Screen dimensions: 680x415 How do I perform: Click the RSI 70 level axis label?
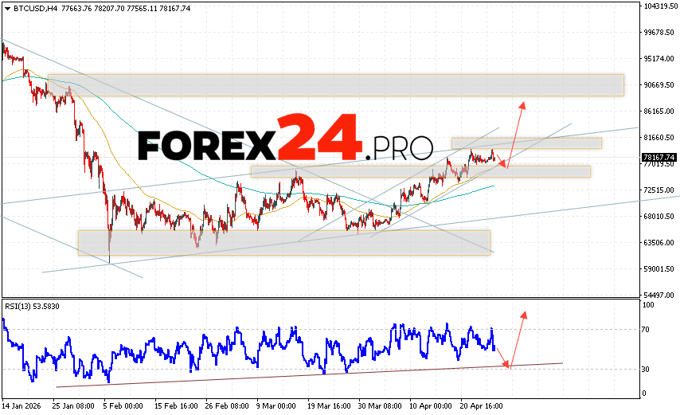coord(648,329)
